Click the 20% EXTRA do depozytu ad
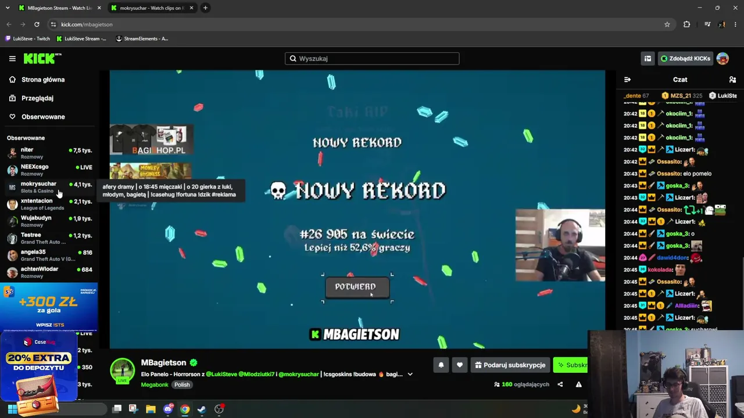The width and height of the screenshot is (744, 418). [38, 367]
